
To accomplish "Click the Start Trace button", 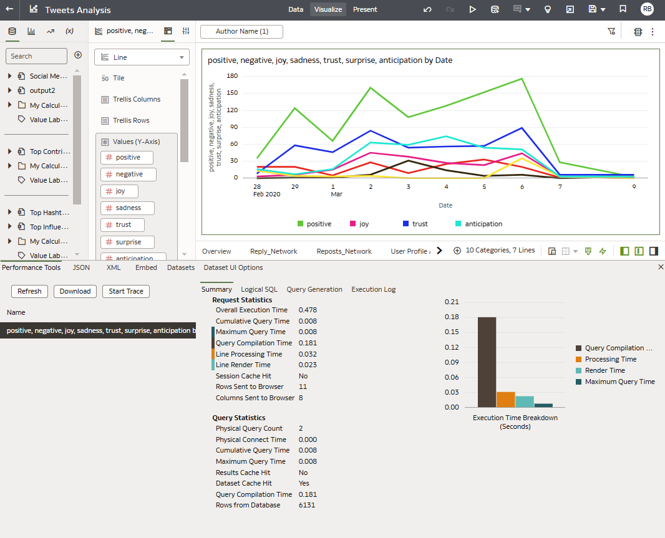I will click(126, 291).
